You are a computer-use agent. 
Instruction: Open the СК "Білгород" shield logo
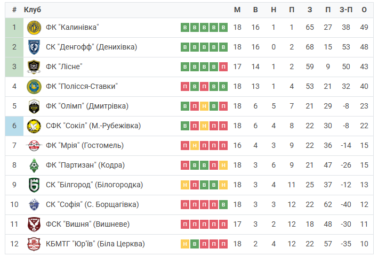coord(34,185)
